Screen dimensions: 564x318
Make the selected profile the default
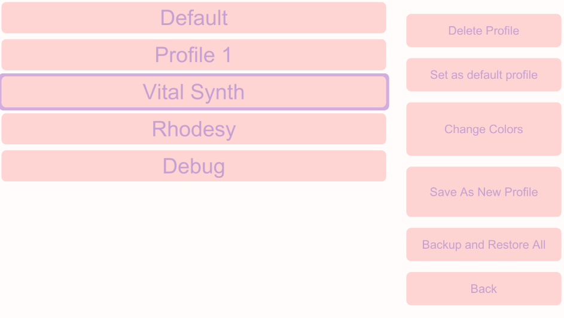point(483,75)
